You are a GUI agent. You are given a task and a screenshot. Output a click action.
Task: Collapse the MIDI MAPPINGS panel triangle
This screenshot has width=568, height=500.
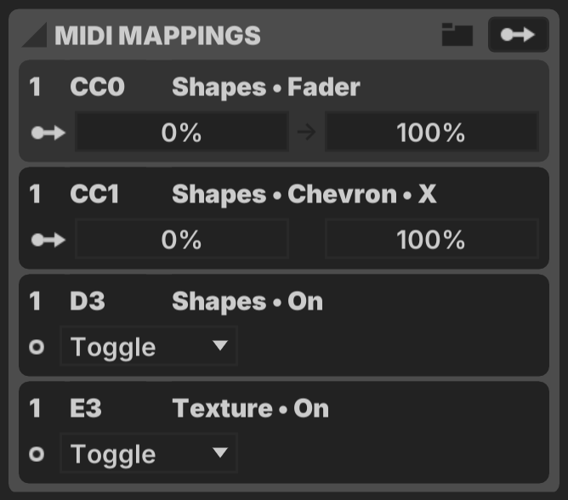35,35
